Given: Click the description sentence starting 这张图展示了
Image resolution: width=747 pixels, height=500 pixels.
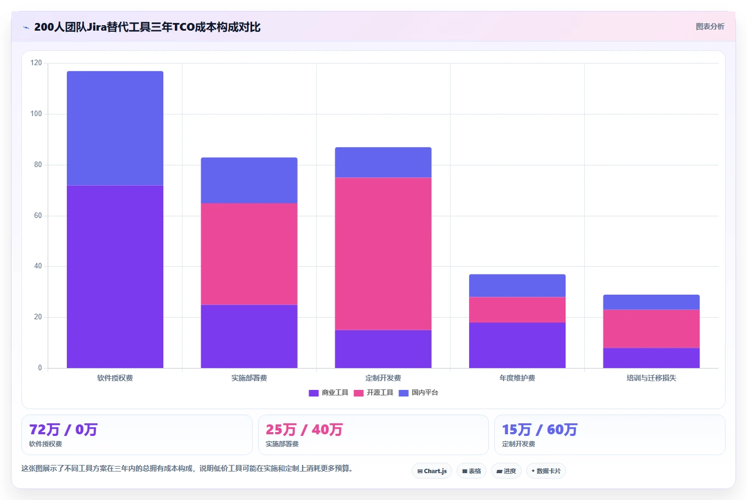Looking at the screenshot, I should [x=189, y=469].
